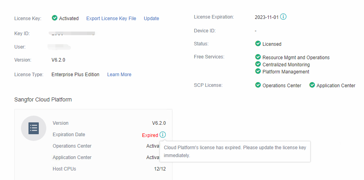This screenshot has height=180, width=364.
Task: Click the red Expired status text
Action: pyautogui.click(x=150, y=135)
